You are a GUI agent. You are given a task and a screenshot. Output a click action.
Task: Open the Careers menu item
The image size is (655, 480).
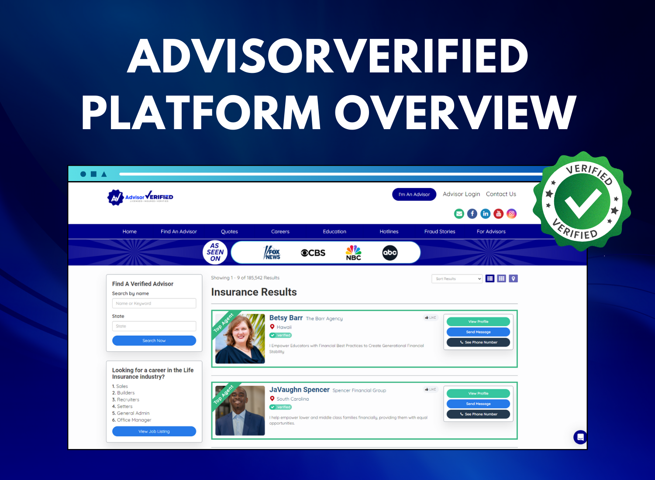[280, 232]
